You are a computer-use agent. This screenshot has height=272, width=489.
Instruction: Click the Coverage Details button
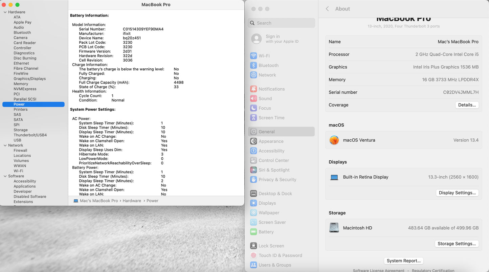[467, 105]
